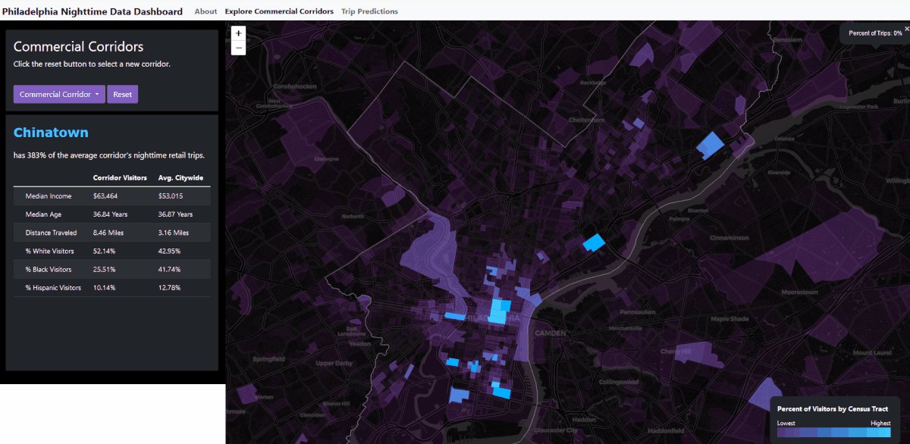This screenshot has height=444, width=910.
Task: Click the Corridor Visitors column header
Action: click(120, 178)
